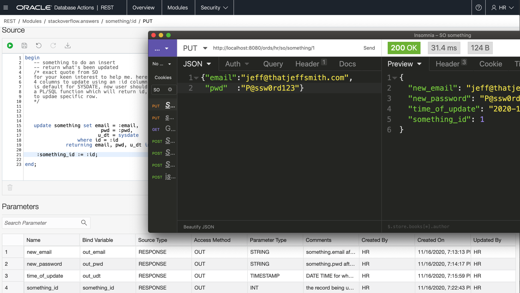Click 200 OK status badge
520x293 pixels.
coord(404,48)
